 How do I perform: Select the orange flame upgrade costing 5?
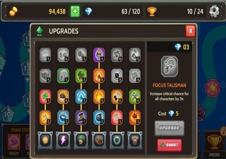pos(99,97)
